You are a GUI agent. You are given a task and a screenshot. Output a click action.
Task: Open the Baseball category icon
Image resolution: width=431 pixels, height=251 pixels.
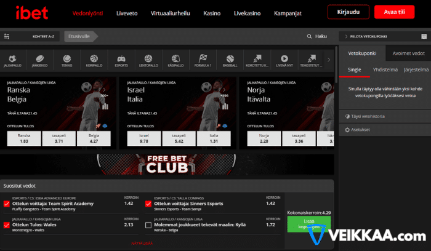(x=230, y=59)
